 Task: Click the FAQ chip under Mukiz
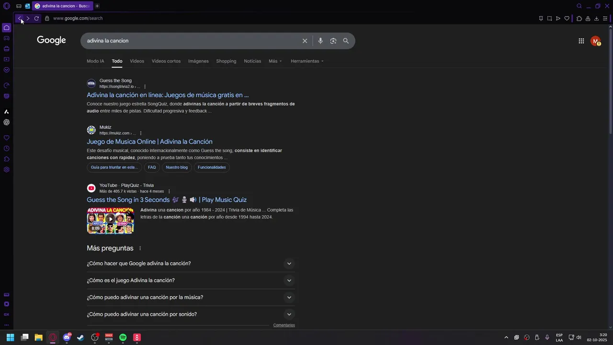[152, 167]
